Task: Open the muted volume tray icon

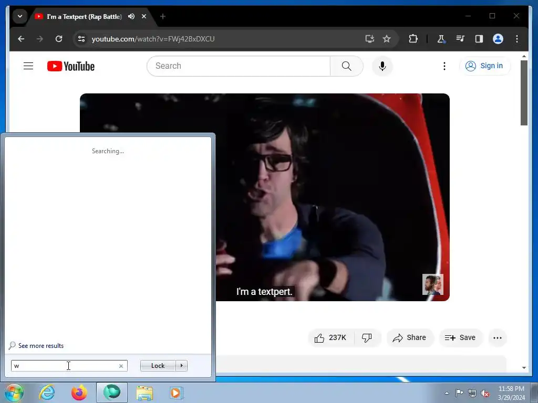Action: pyautogui.click(x=485, y=394)
